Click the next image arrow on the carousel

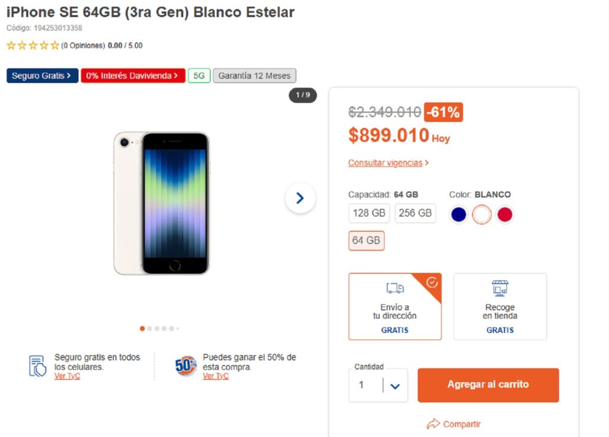300,198
